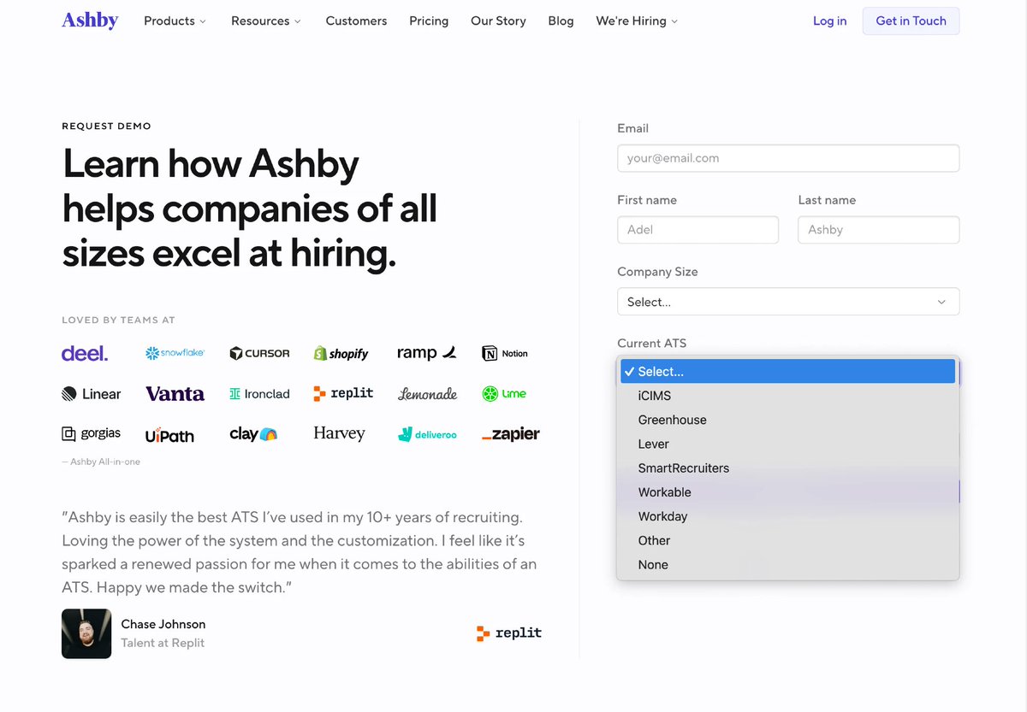Click the UiPath logo
Screen dimensions: 1027x712
pyautogui.click(x=169, y=435)
